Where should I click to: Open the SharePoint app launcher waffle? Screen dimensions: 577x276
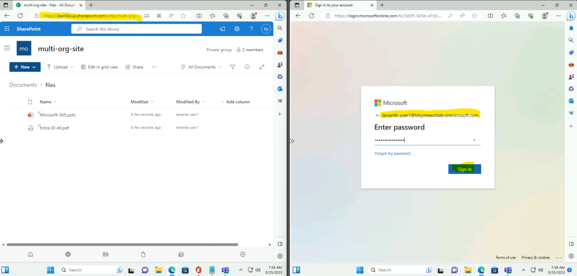pos(7,29)
